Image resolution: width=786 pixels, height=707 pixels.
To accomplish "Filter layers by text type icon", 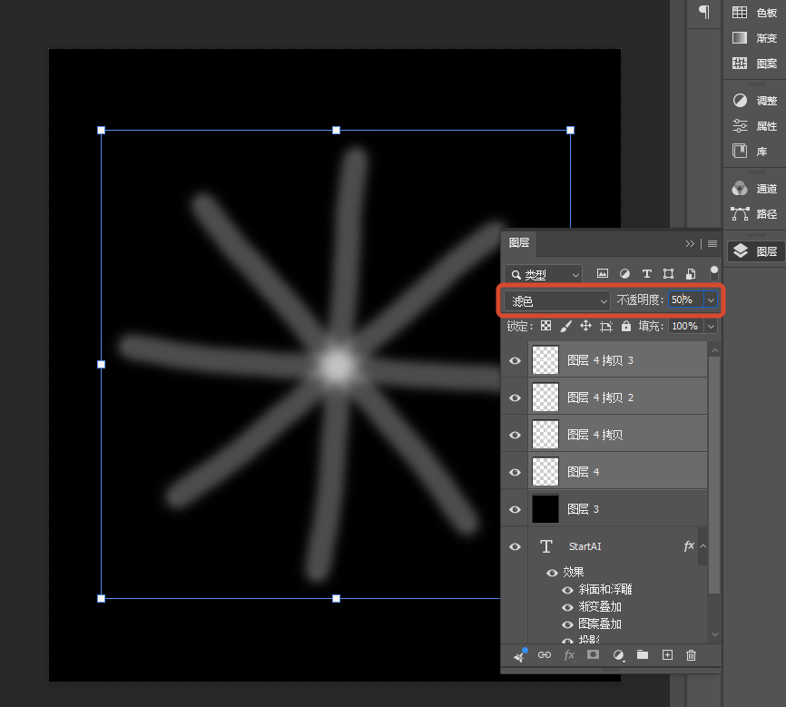I will [646, 274].
